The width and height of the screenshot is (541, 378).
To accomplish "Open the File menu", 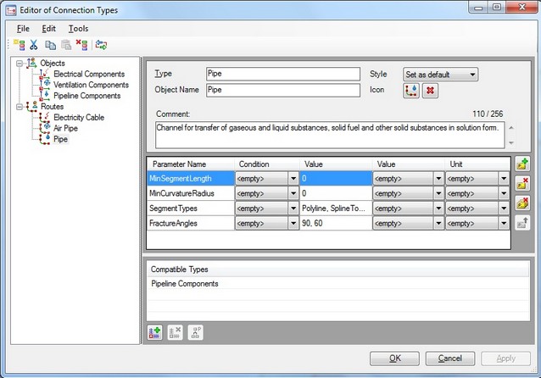I will (23, 28).
